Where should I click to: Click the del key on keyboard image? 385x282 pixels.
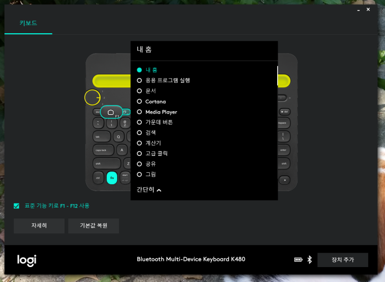(x=285, y=112)
